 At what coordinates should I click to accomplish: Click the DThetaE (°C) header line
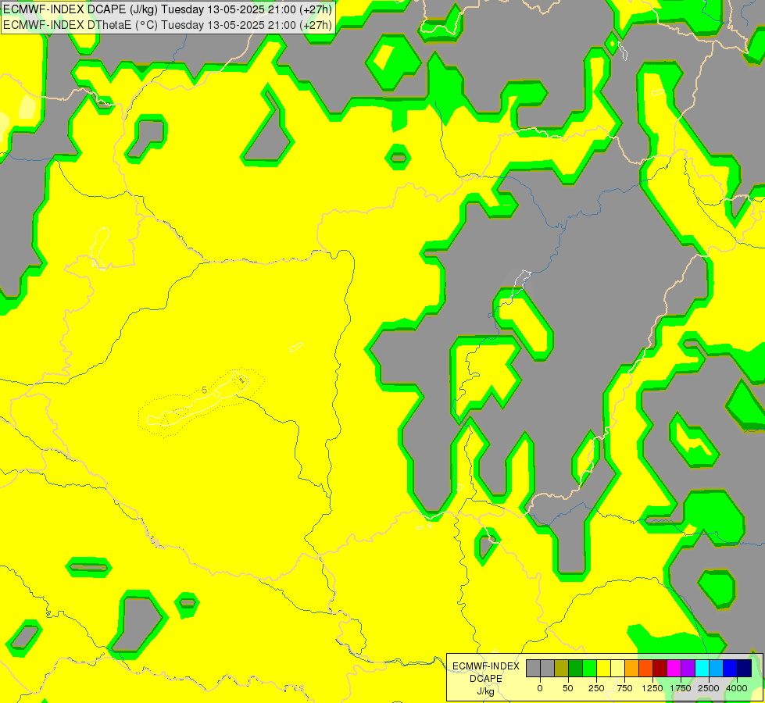coord(167,25)
